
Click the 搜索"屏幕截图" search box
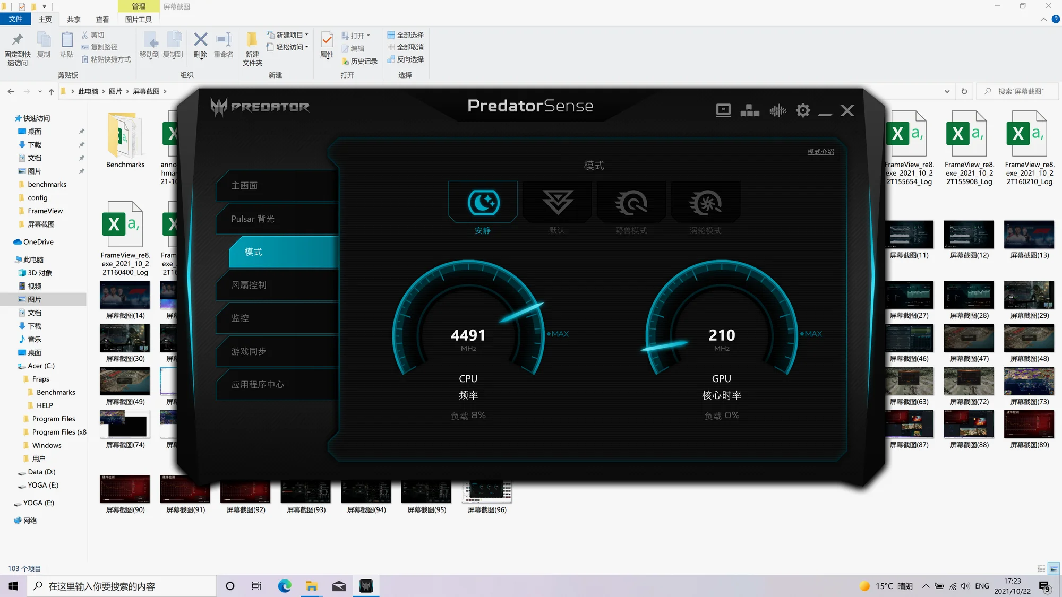tap(1017, 91)
